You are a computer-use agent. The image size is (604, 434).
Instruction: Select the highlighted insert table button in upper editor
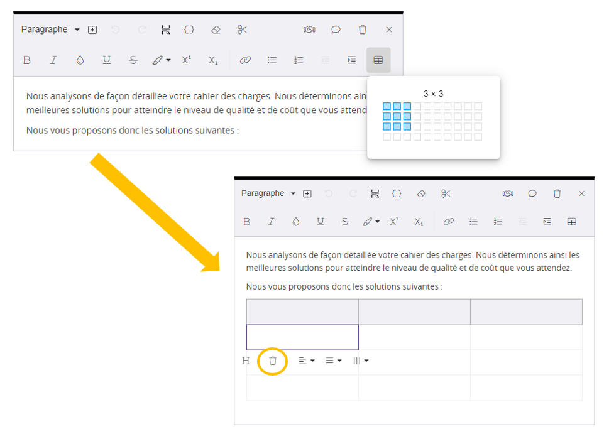(378, 60)
